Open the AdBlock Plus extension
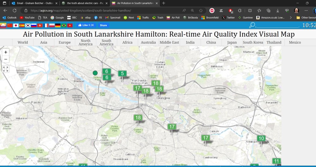Image resolution: width=316 pixels, height=167 pixels. pyautogui.click(x=212, y=11)
